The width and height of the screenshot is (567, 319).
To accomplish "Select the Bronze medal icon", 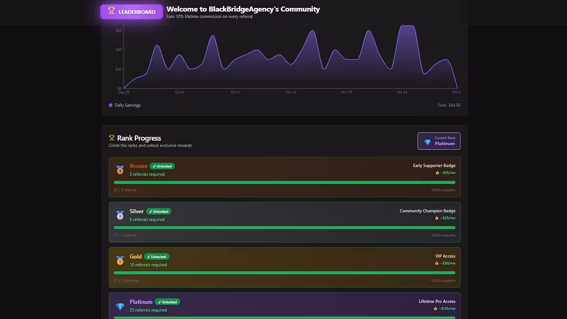I will pyautogui.click(x=120, y=170).
